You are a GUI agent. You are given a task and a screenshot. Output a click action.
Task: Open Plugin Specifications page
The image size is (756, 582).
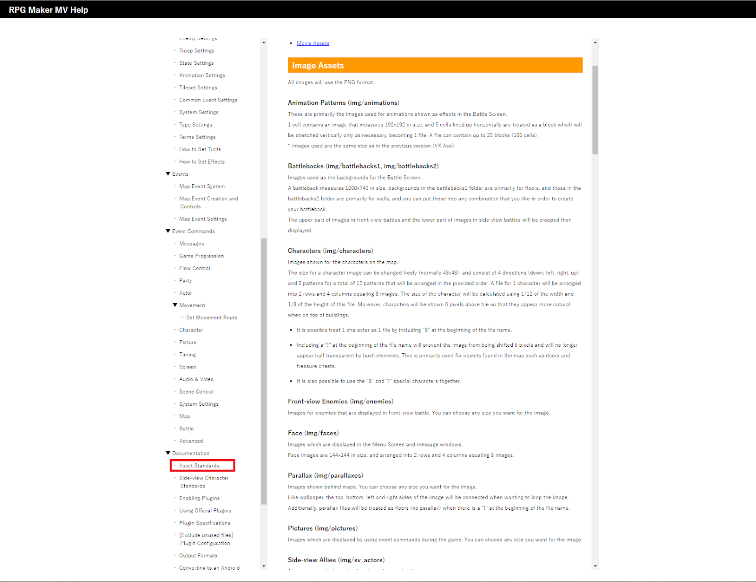tap(205, 523)
